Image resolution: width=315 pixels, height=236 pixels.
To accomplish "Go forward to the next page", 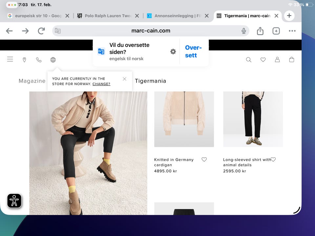I will (x=25, y=31).
